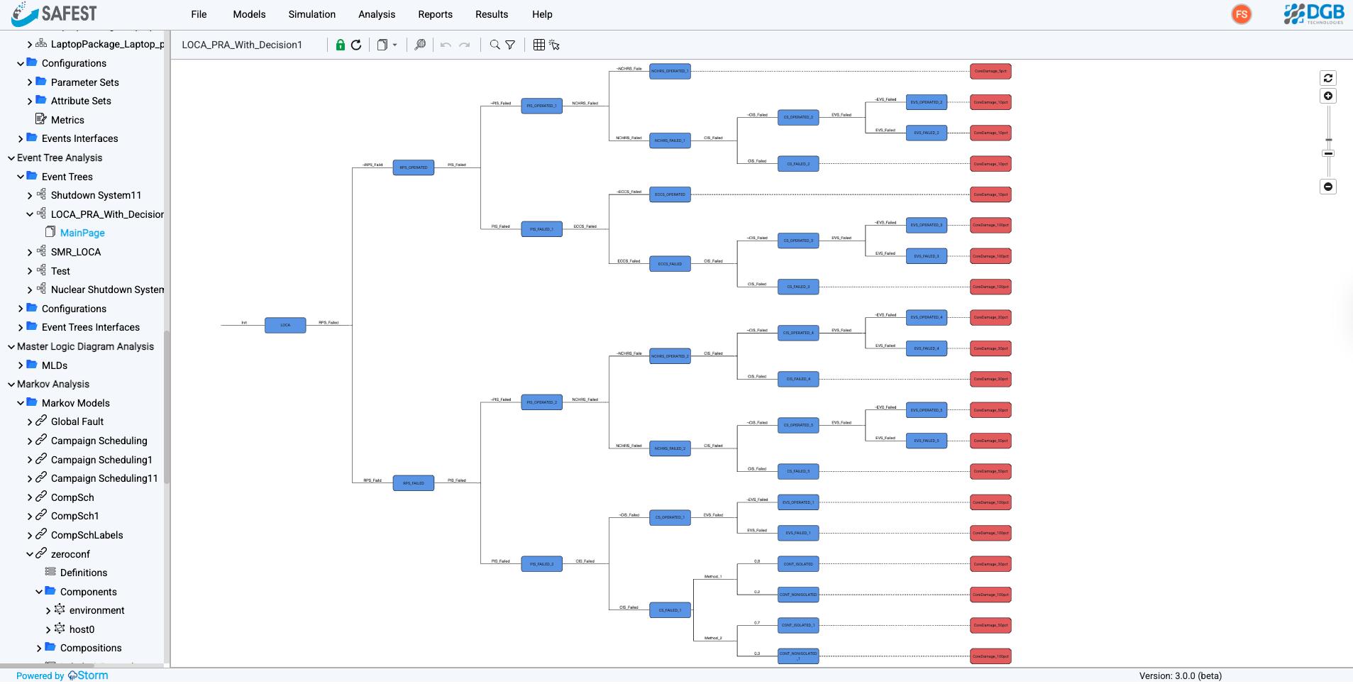Click the reload icon in diagram toolbar
1353x684 pixels.
pos(356,45)
